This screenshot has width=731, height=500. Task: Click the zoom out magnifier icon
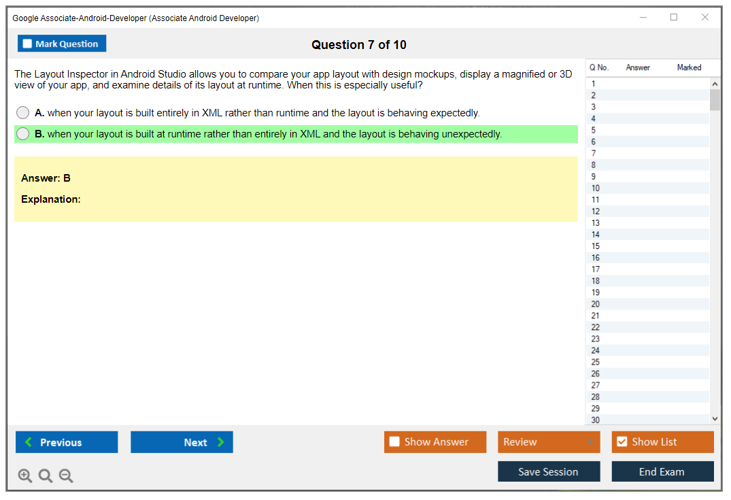pyautogui.click(x=66, y=476)
